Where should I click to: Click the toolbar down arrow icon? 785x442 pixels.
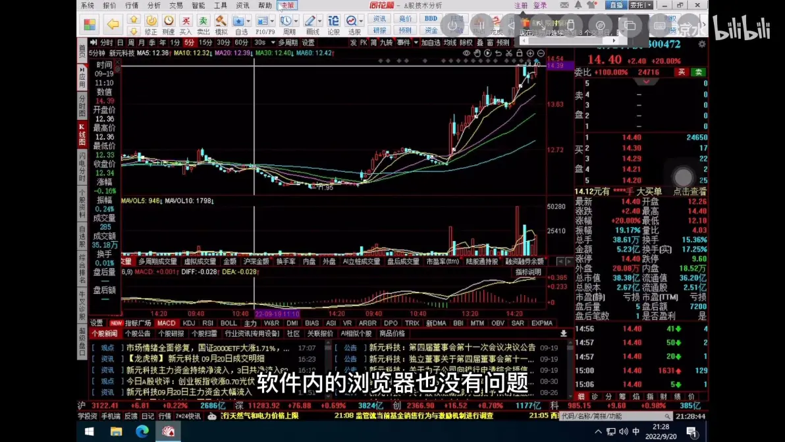click(134, 30)
